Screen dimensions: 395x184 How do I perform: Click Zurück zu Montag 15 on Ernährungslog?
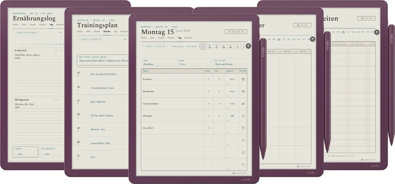(26, 32)
